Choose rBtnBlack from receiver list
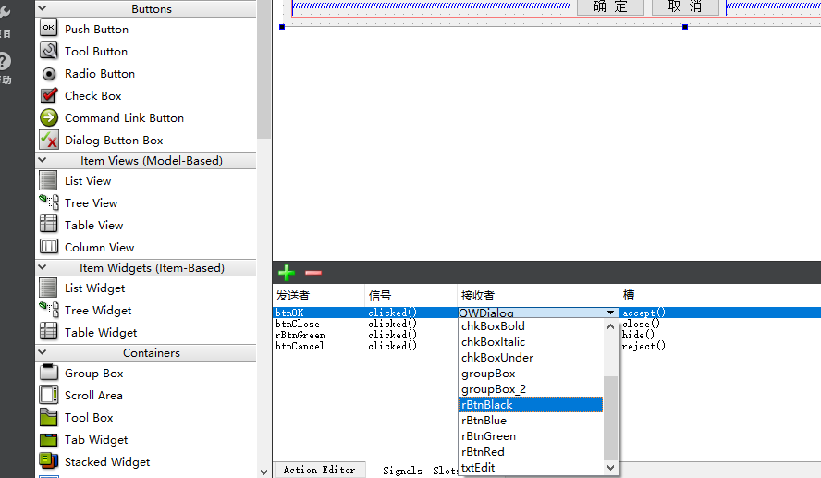 coord(531,405)
